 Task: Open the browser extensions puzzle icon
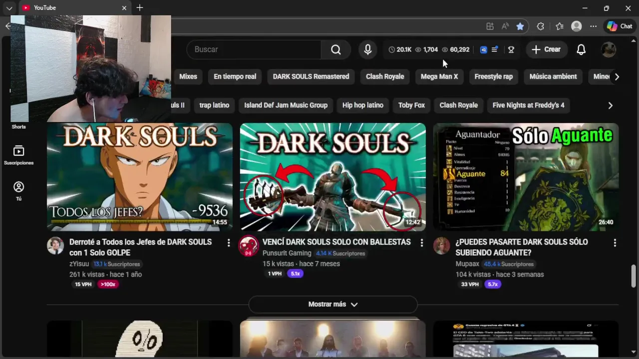(x=541, y=26)
